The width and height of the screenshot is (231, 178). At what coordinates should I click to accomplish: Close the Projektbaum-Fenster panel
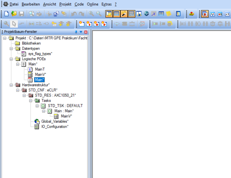point(85,32)
